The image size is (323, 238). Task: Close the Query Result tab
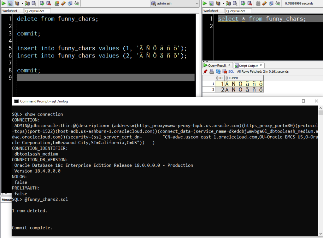click(x=229, y=65)
